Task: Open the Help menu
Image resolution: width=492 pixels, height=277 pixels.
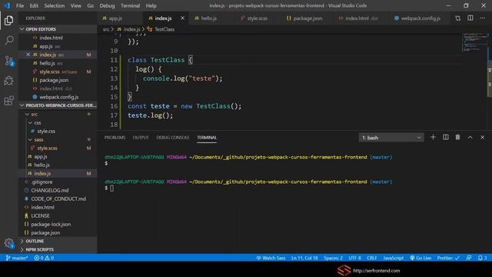Action: point(151,5)
